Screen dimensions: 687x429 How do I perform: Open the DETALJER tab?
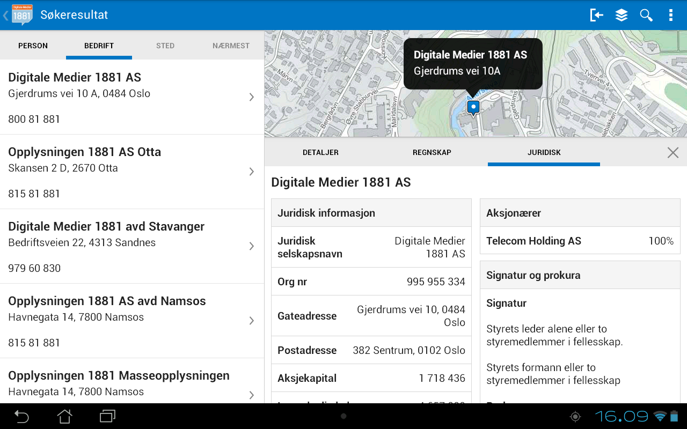pos(320,153)
